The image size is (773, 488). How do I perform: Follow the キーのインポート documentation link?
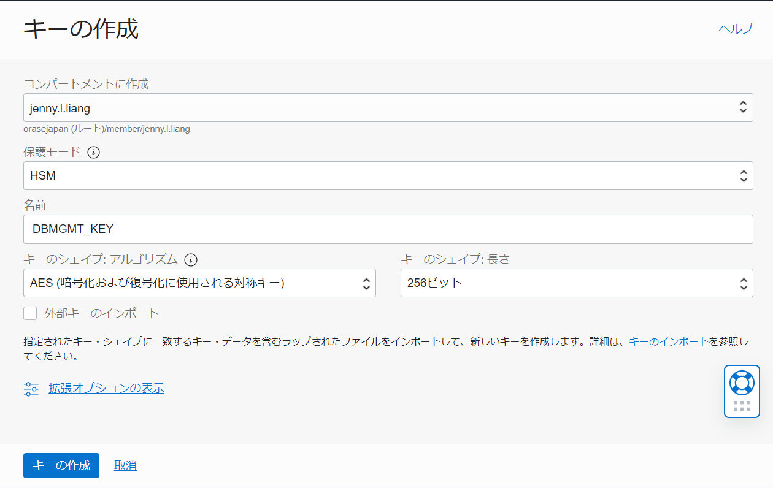pyautogui.click(x=669, y=341)
